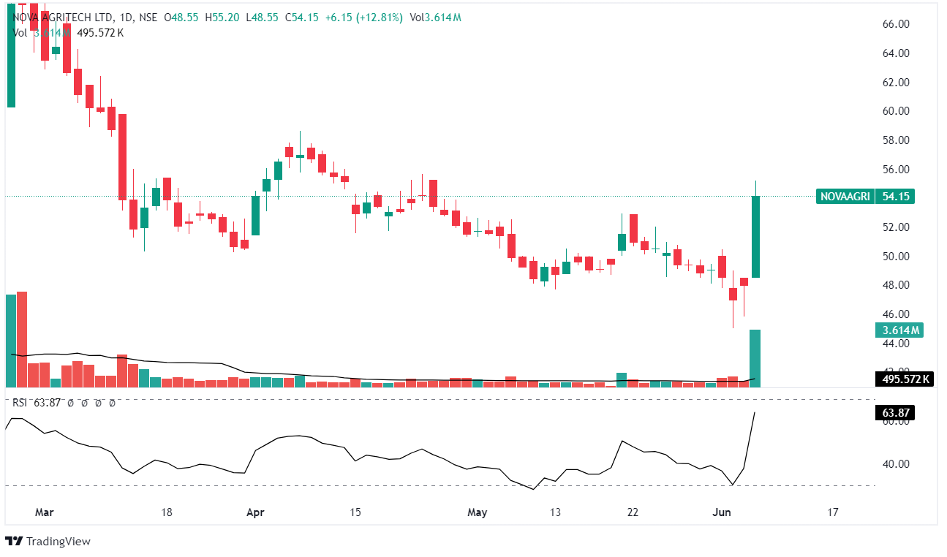Select the Apr label on time axis
947x557 pixels.
(x=255, y=512)
